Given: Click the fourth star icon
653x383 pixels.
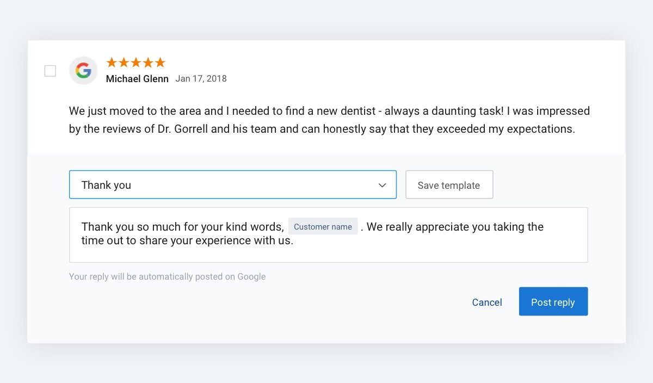Looking at the screenshot, I should coord(148,62).
